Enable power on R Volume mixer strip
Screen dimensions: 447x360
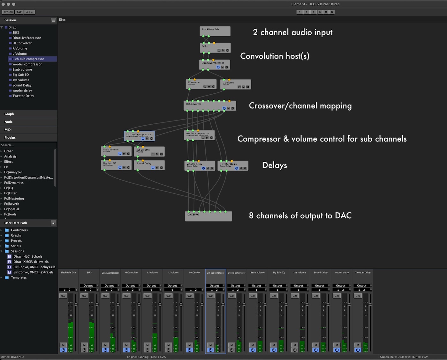(x=148, y=350)
